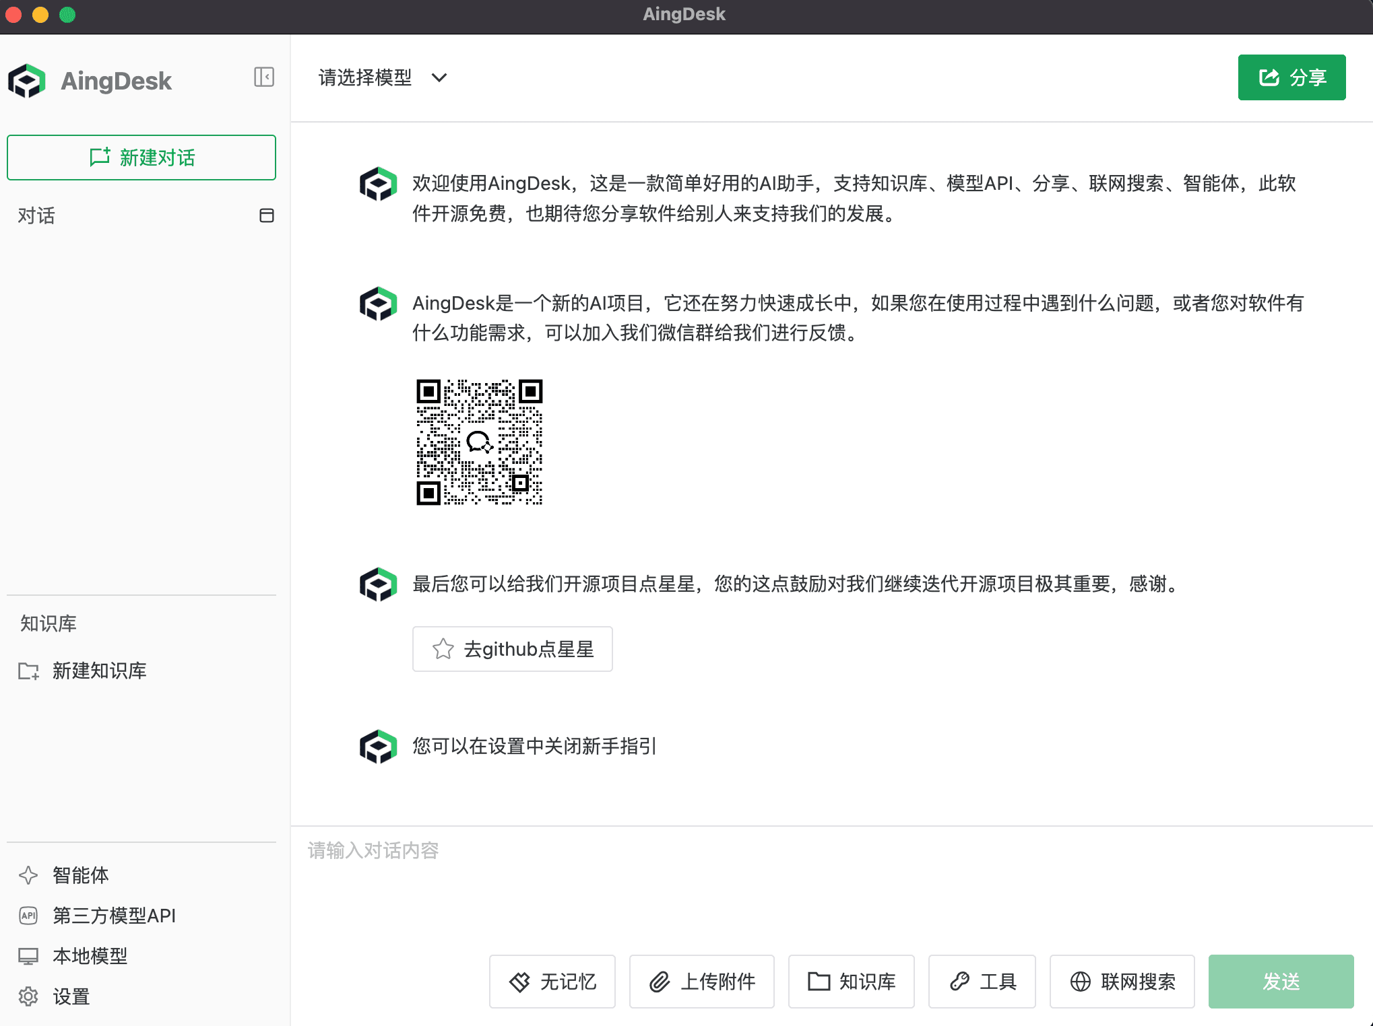Click the AingDesk logo in sidebar

(x=27, y=81)
